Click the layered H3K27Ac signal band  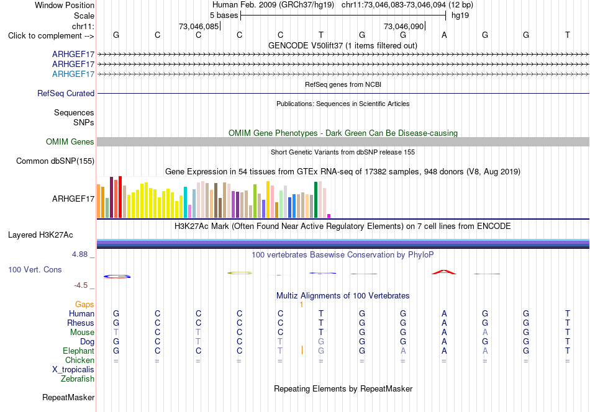click(x=343, y=244)
